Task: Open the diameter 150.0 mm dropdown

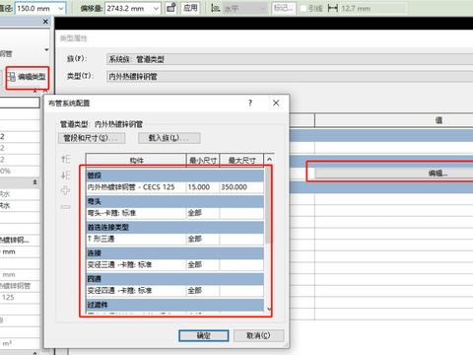Action: [x=61, y=8]
